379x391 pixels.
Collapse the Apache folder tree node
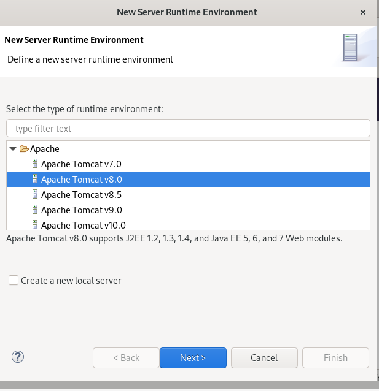point(13,149)
